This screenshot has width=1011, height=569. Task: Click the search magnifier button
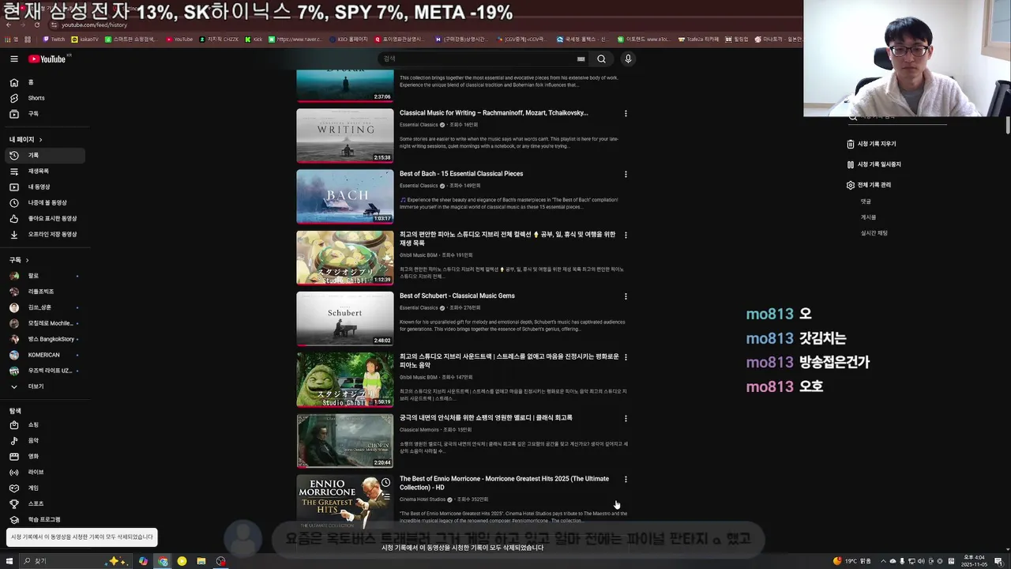point(601,59)
